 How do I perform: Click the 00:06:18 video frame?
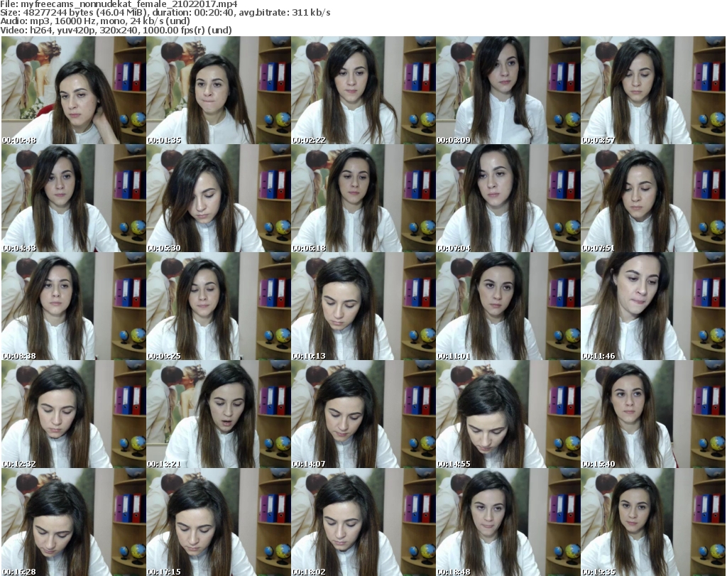[363, 198]
